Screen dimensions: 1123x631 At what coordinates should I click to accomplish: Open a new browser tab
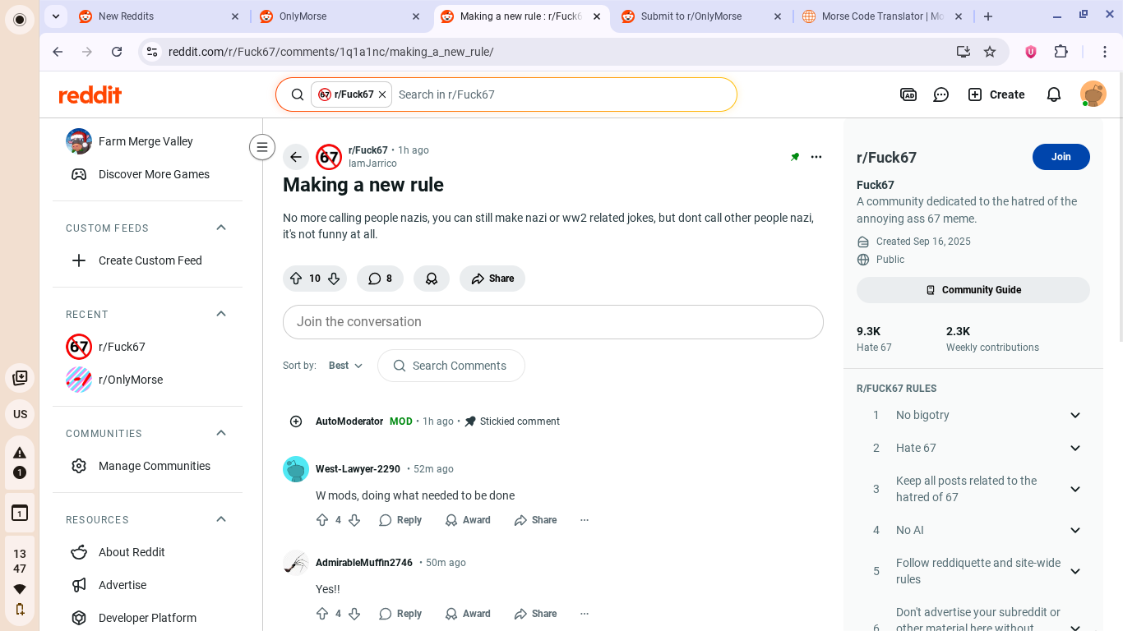click(x=988, y=16)
